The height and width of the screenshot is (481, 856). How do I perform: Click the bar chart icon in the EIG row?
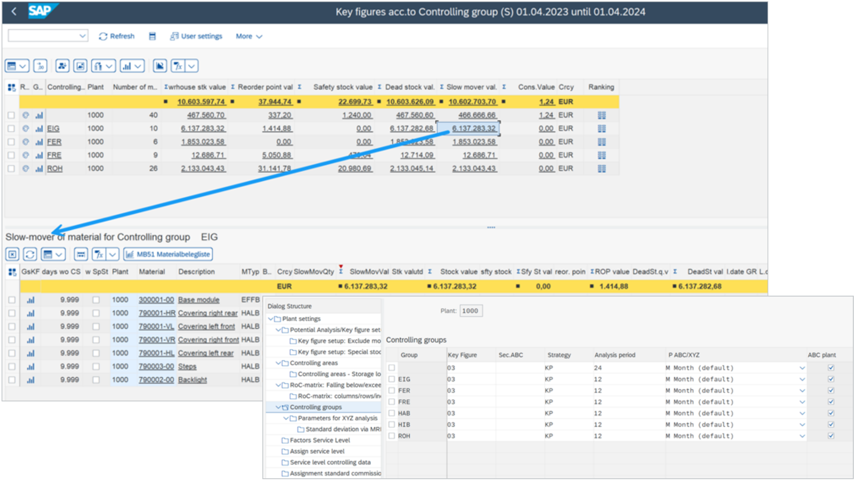[39, 128]
